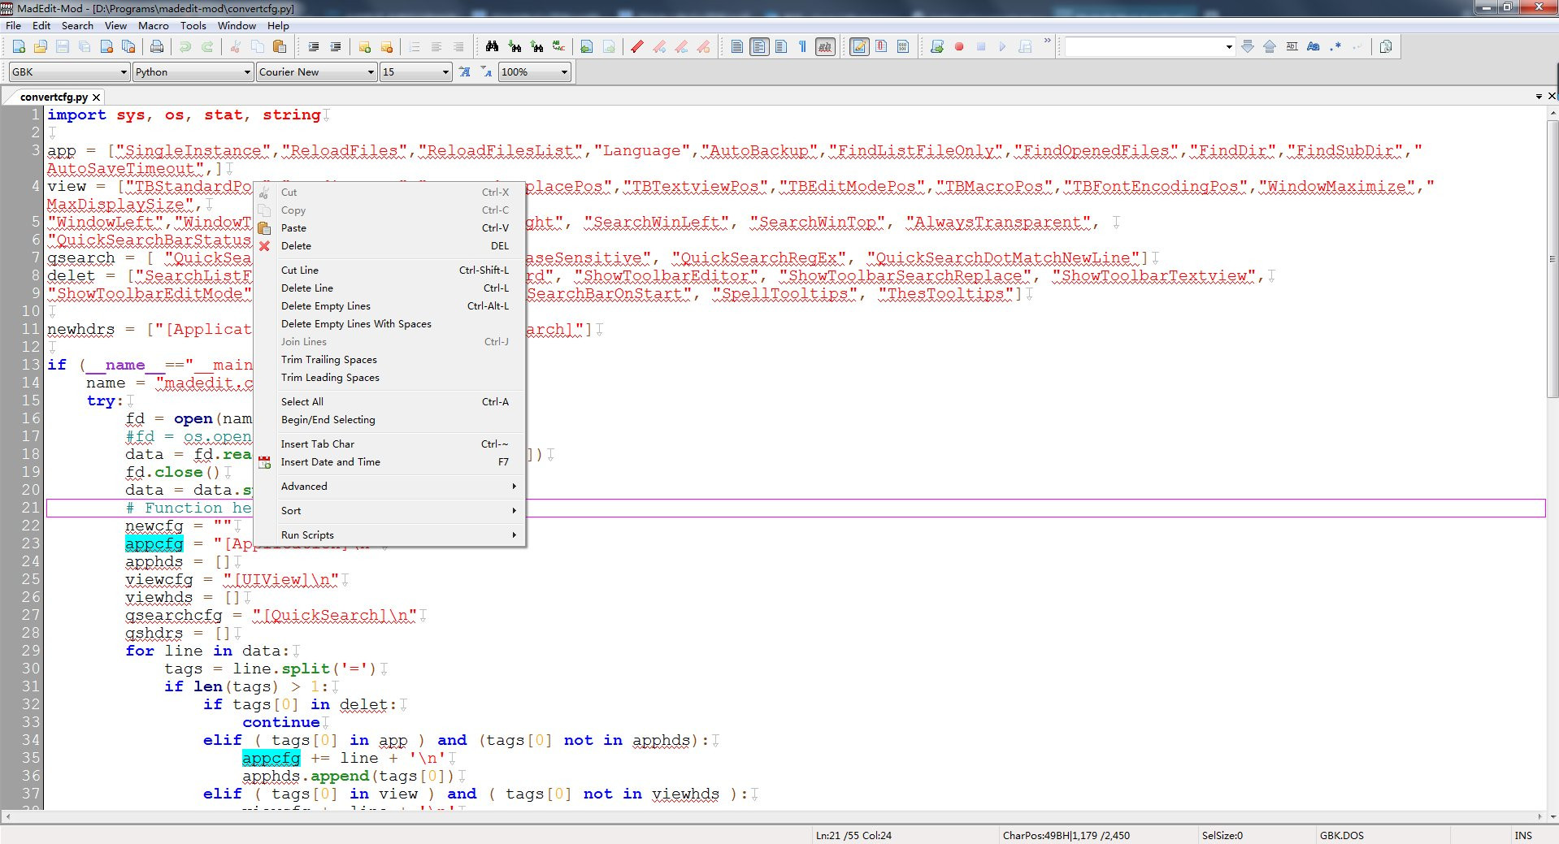The height and width of the screenshot is (844, 1559).
Task: Open the document tab list arrow
Action: click(1539, 97)
